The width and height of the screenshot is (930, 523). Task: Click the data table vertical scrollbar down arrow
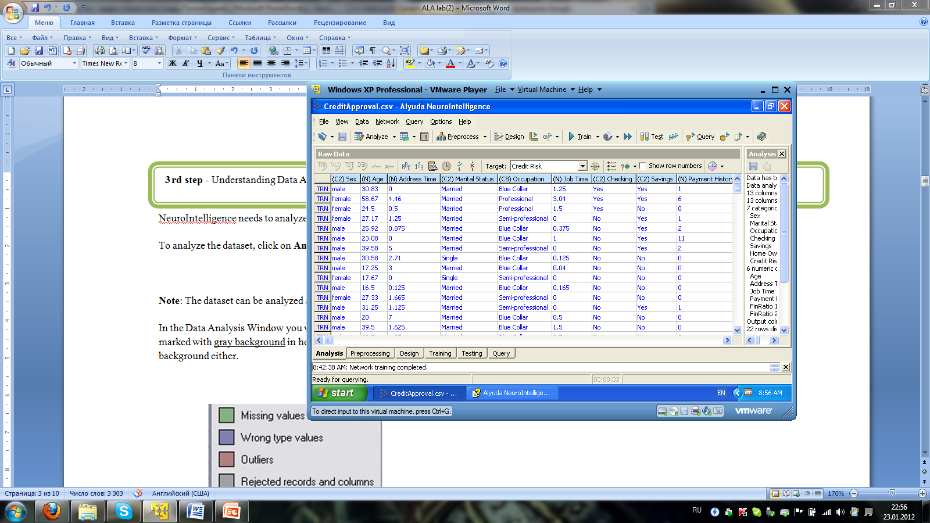pyautogui.click(x=737, y=330)
